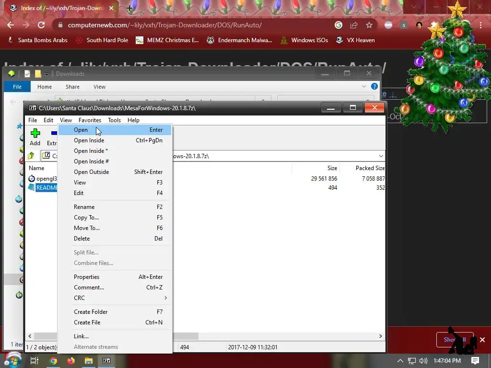Open the 7-Zip Tools menu
The image size is (491, 368).
pyautogui.click(x=114, y=120)
